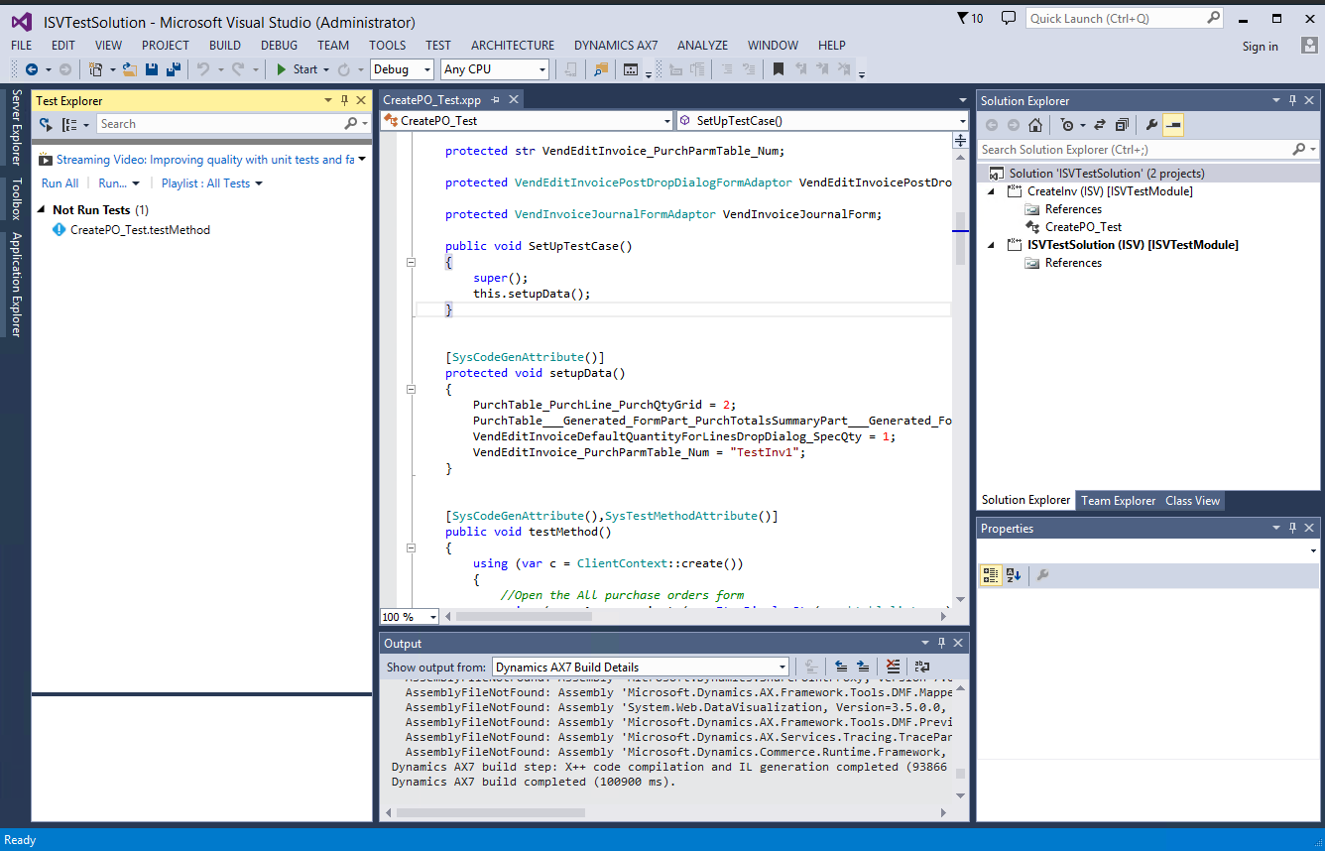Click the code editor horizontal scrollbar thumb
Viewport: 1325px width, 851px height.
(524, 616)
